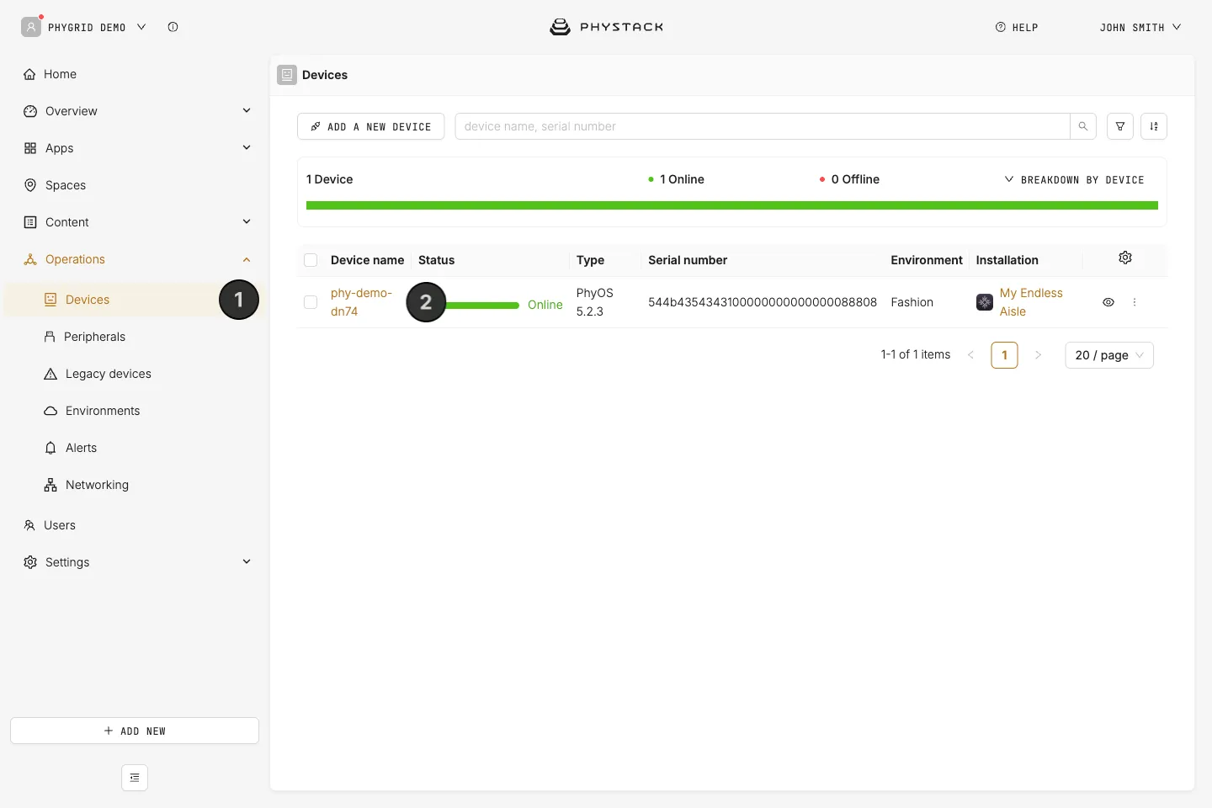This screenshot has width=1212, height=808.
Task: Select page 1 in pagination
Action: point(1005,355)
